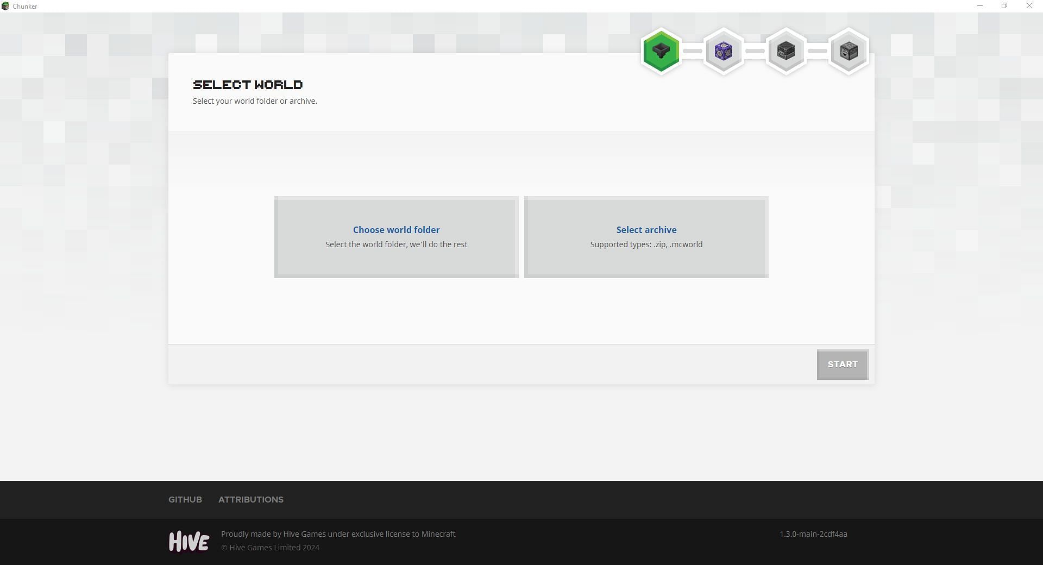Click the connector between furnace and dropper steps
1043x565 pixels.
click(817, 51)
